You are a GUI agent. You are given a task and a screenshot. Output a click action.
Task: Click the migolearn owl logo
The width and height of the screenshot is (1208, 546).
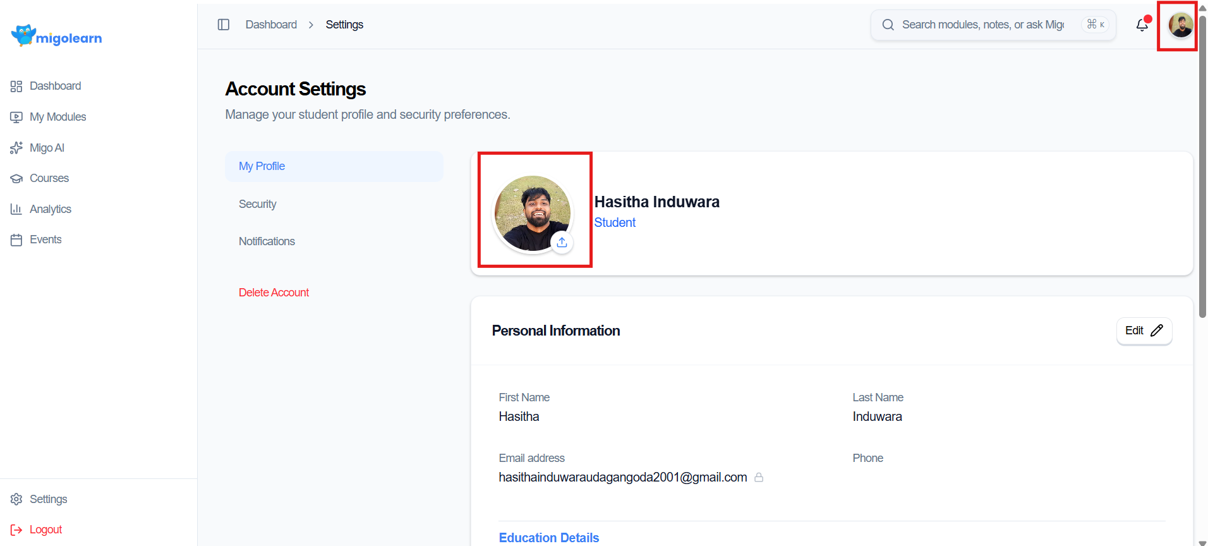pyautogui.click(x=23, y=36)
